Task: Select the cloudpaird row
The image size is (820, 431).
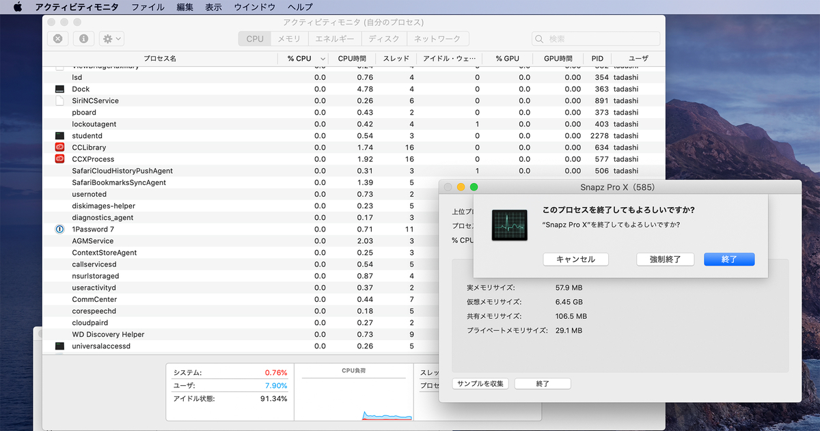Action: (241, 323)
